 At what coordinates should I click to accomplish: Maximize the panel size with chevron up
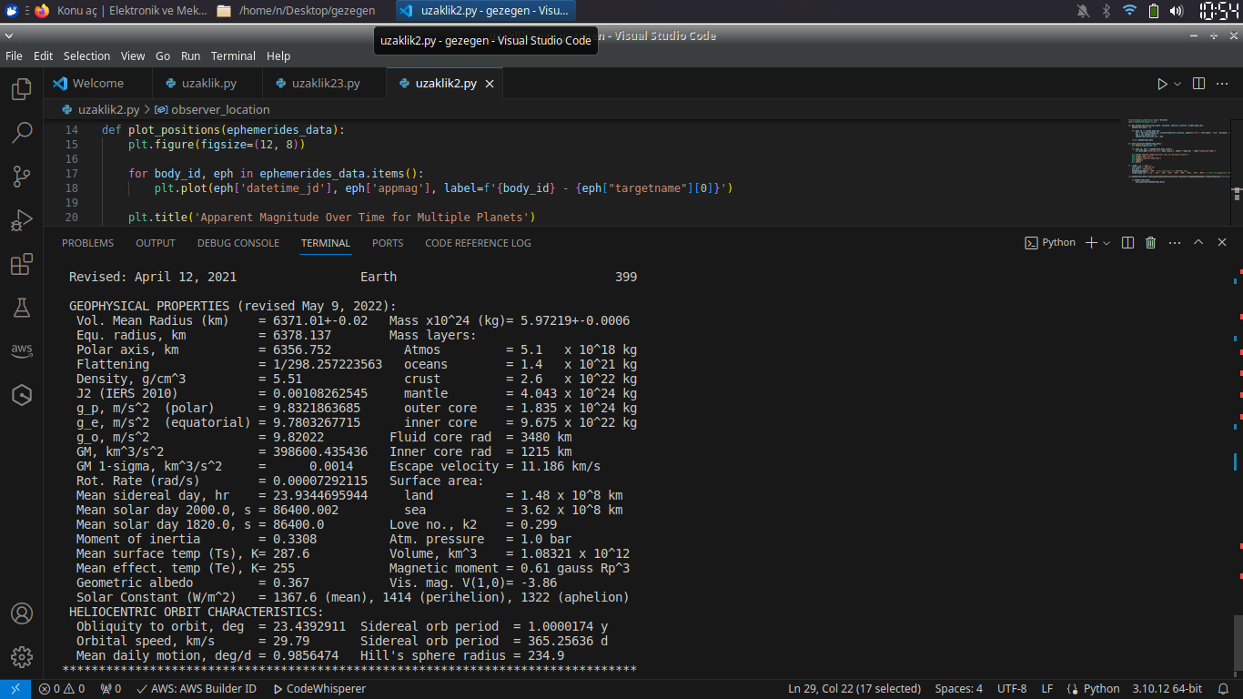(x=1198, y=243)
